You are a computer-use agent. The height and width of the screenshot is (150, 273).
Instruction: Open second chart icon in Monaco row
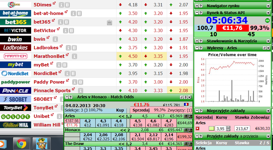190,130
